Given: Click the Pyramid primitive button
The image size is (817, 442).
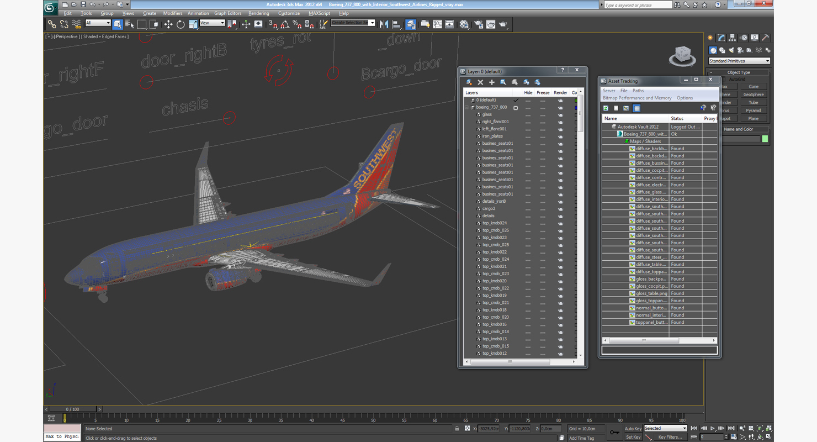Looking at the screenshot, I should 754,110.
